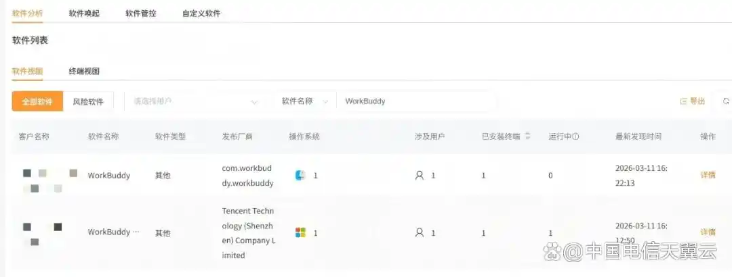Viewport: 732px width, 277px height.
Task: Switch to the 软件分析 tab
Action: click(28, 14)
